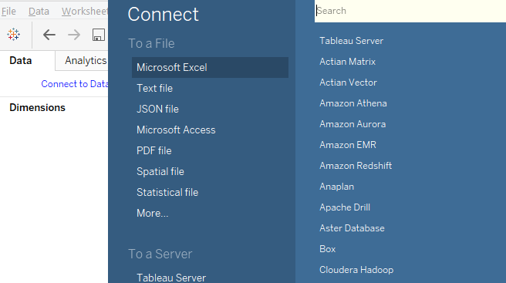Screen dimensions: 506x283
Task: Choose PDF file connection
Action: coord(154,150)
